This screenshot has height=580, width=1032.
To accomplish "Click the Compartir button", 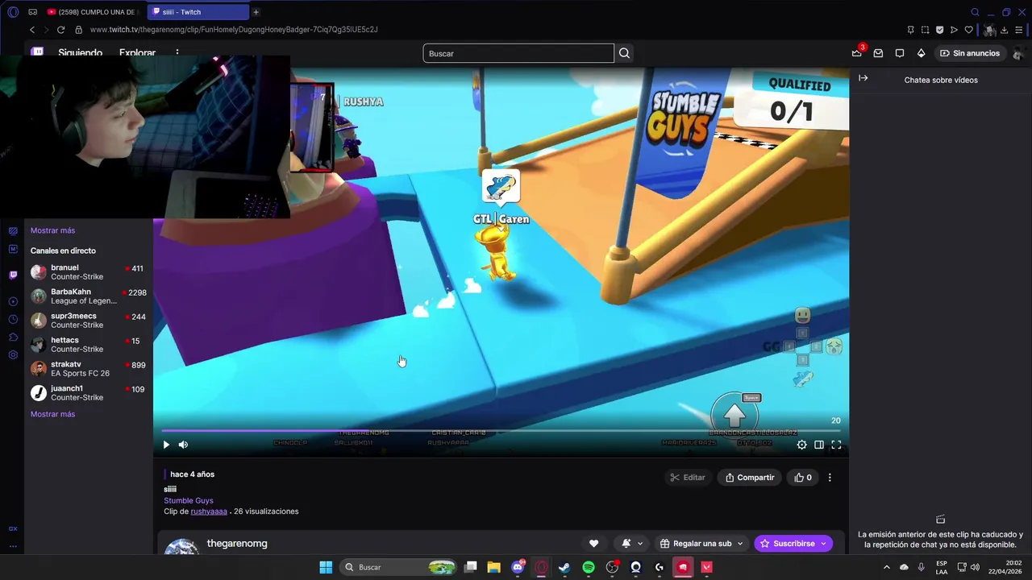I will point(750,478).
